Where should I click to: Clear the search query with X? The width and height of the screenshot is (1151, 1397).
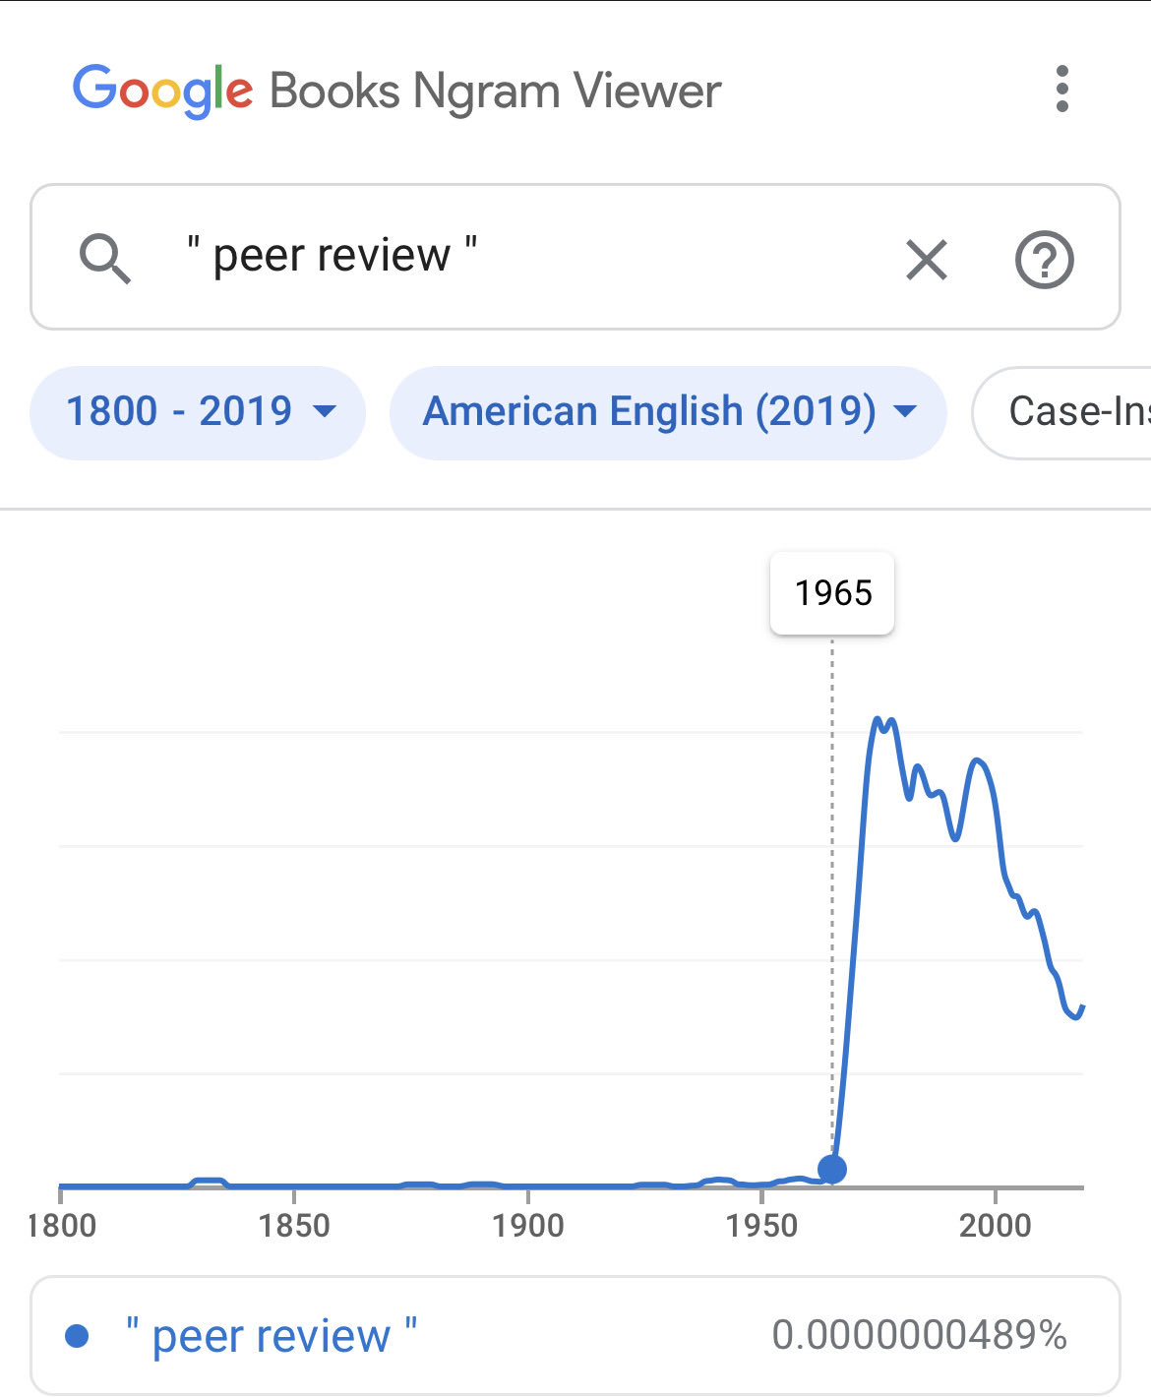(926, 260)
